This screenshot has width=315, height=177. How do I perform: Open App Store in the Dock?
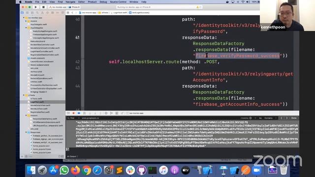coord(53,171)
